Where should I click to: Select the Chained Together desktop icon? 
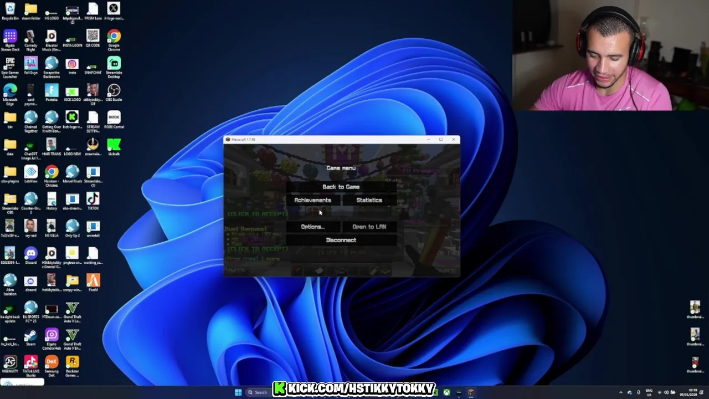(x=30, y=121)
